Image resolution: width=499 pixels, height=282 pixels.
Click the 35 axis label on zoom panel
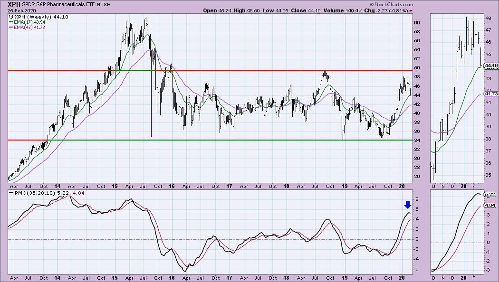point(489,175)
